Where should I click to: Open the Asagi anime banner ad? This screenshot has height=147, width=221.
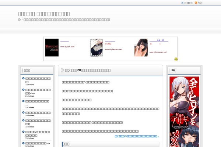(x=184, y=112)
